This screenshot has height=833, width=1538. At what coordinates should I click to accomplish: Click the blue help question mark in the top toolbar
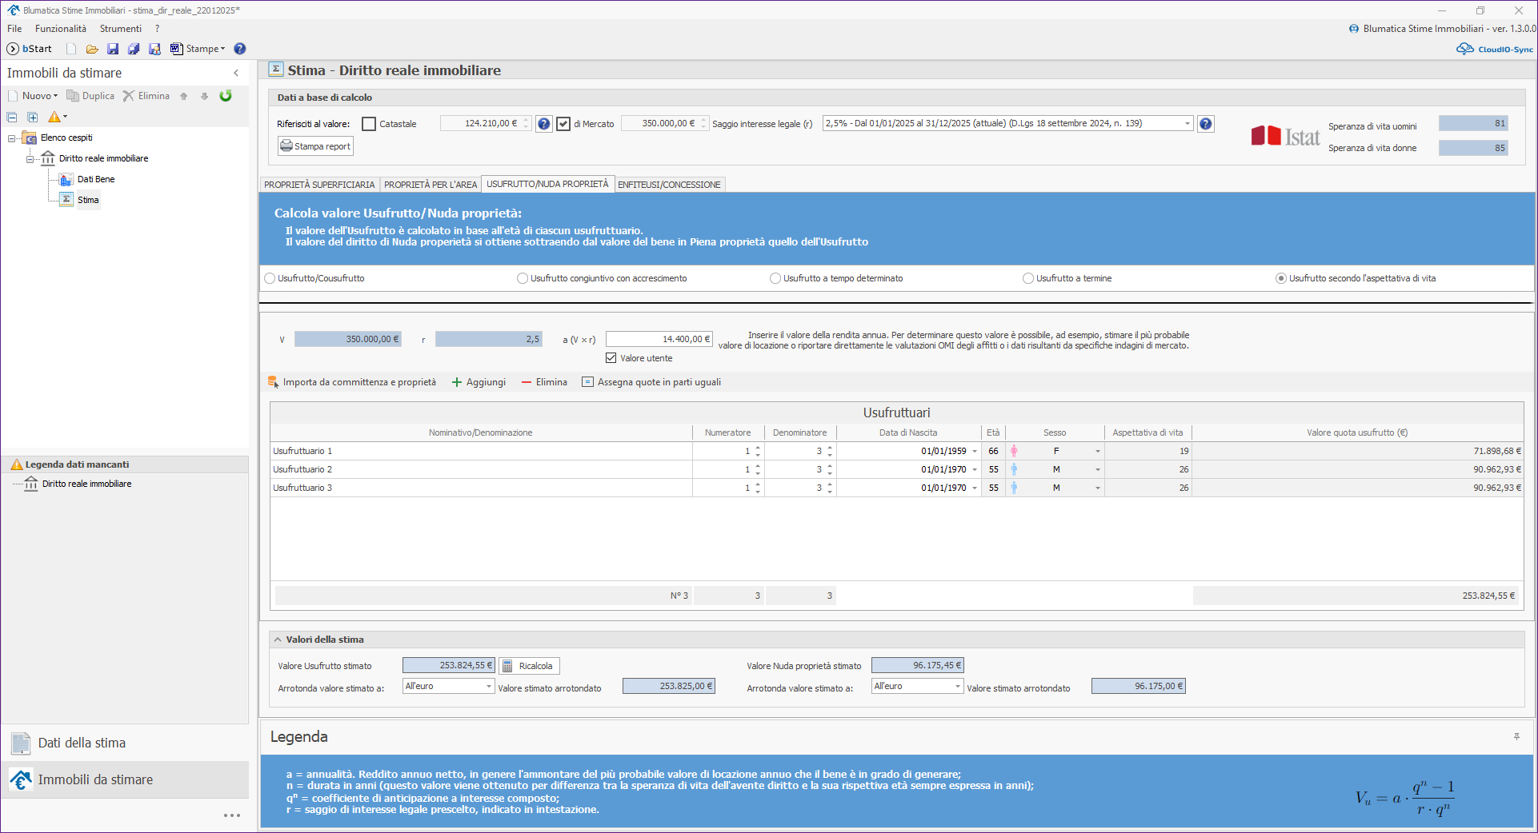pos(240,49)
